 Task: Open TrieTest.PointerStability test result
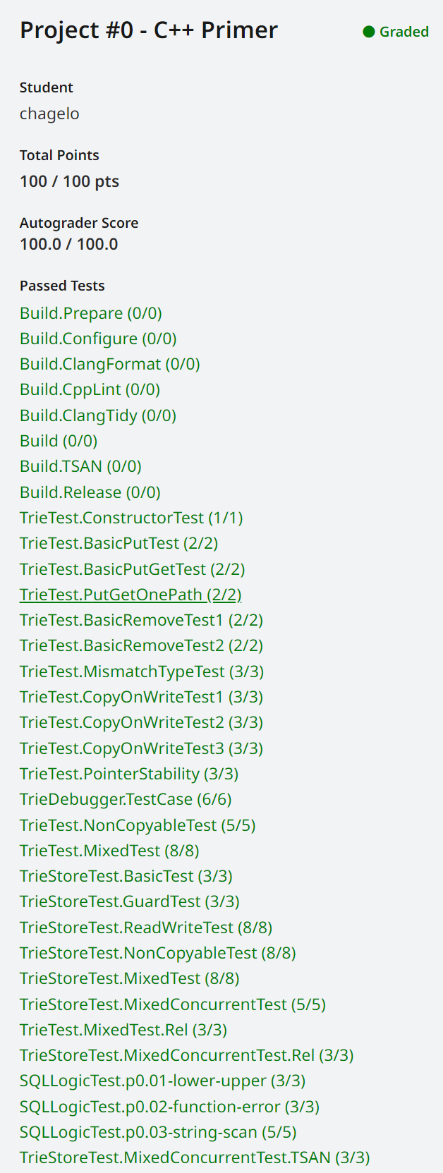tap(129, 774)
